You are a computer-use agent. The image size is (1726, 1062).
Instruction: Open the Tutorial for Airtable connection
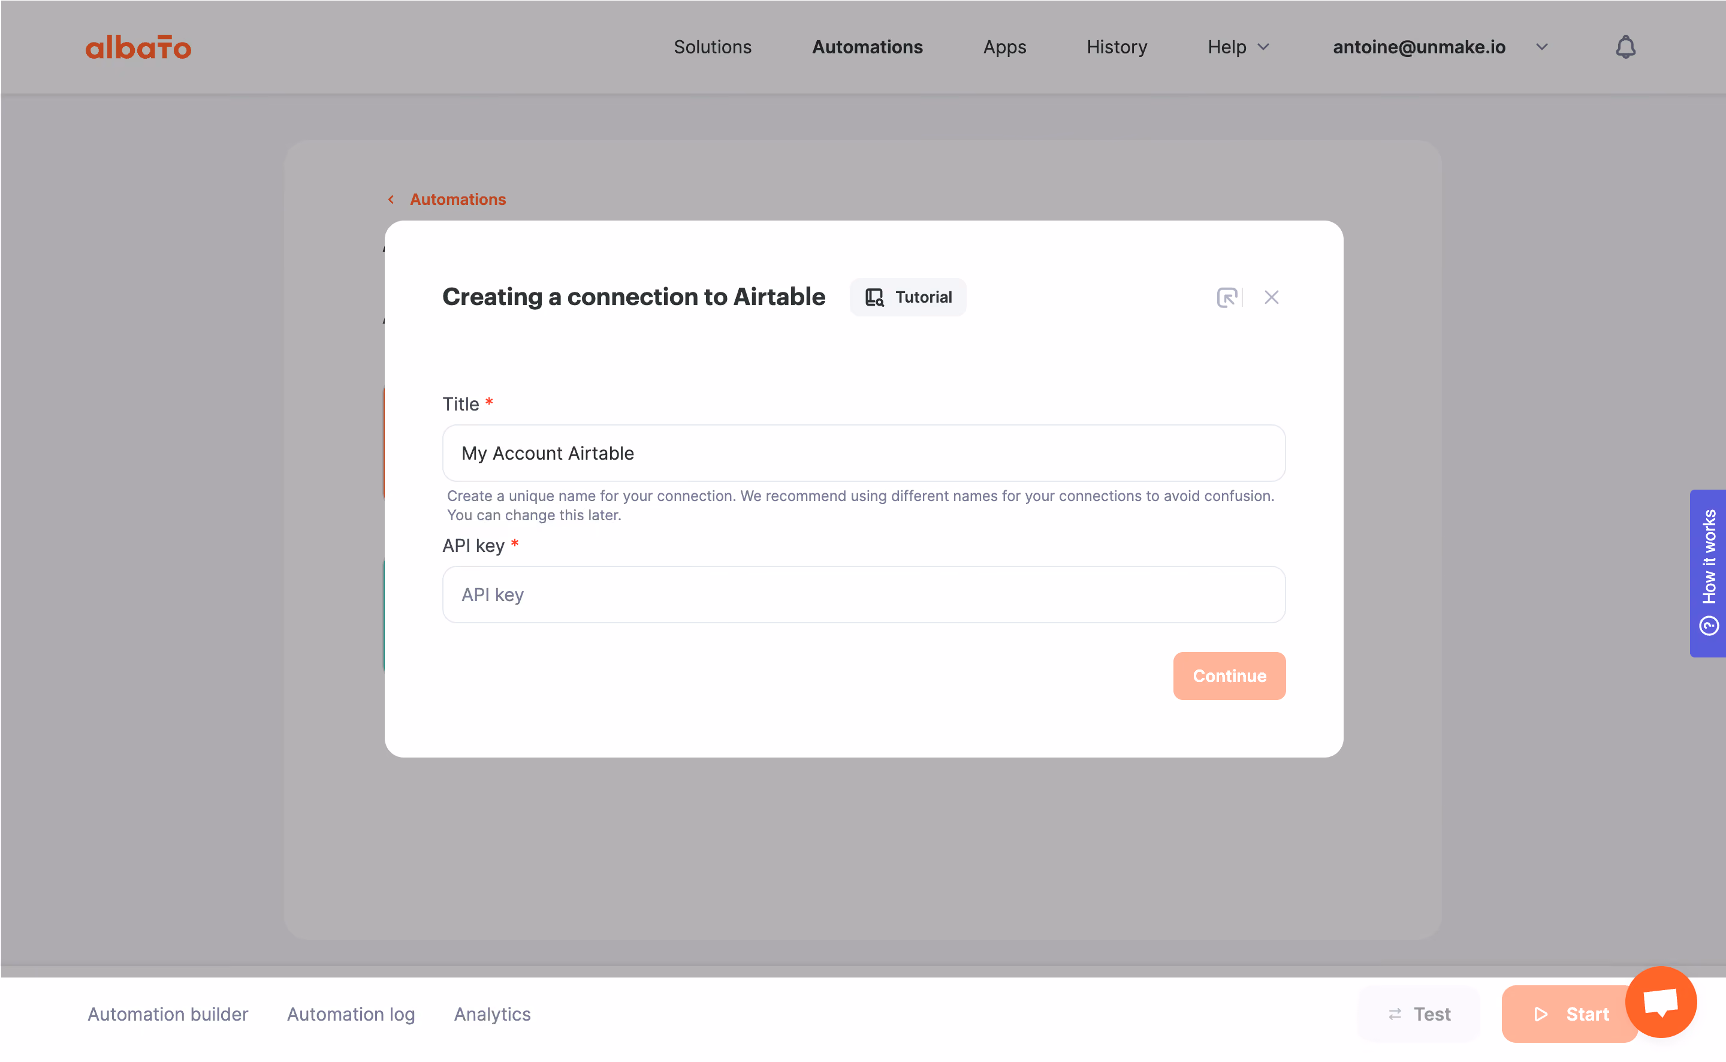907,297
